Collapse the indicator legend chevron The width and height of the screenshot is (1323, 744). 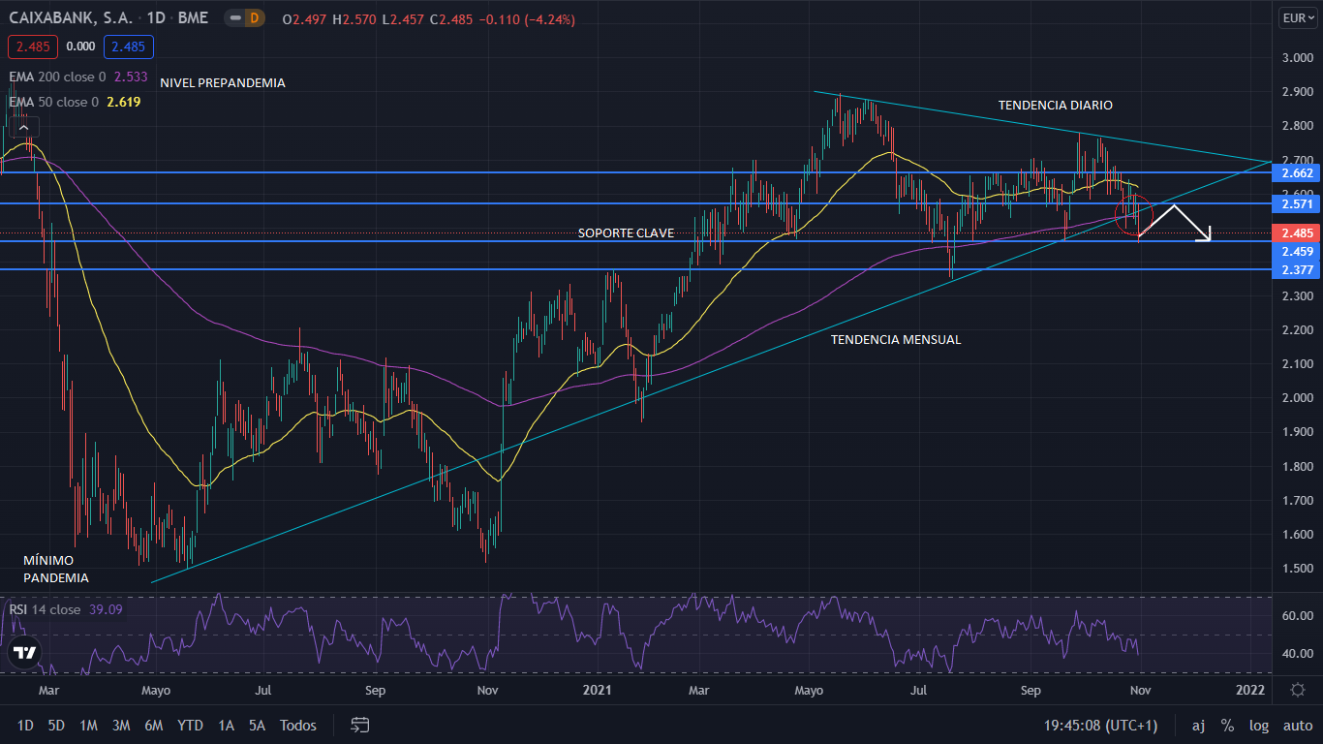(x=25, y=125)
